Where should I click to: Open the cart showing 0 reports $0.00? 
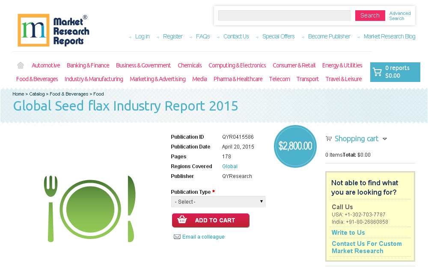point(395,72)
